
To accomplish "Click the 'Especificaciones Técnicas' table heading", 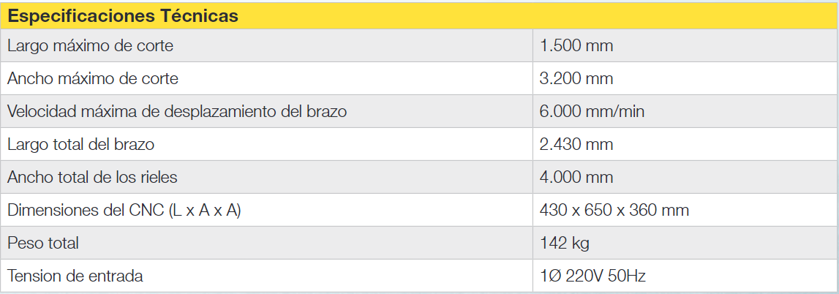I will (x=122, y=16).
